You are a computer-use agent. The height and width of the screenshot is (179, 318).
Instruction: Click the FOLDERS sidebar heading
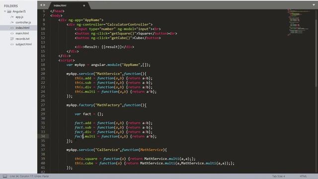pyautogui.click(x=11, y=6)
